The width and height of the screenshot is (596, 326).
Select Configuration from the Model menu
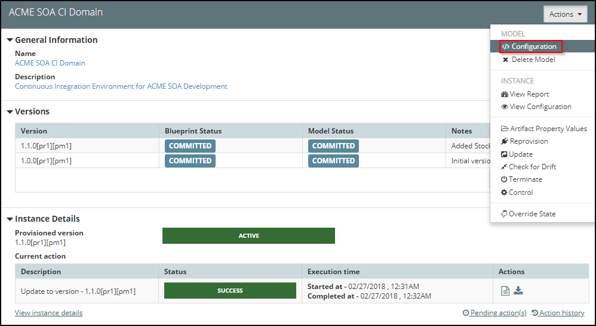pyautogui.click(x=529, y=46)
